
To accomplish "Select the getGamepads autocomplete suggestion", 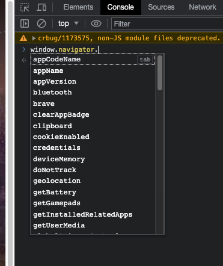I will tap(93, 203).
